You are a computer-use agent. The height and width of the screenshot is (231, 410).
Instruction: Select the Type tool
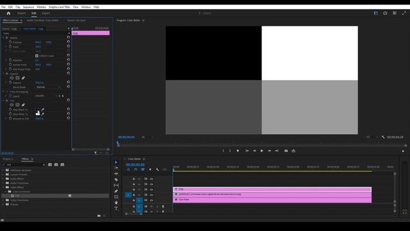(116, 209)
